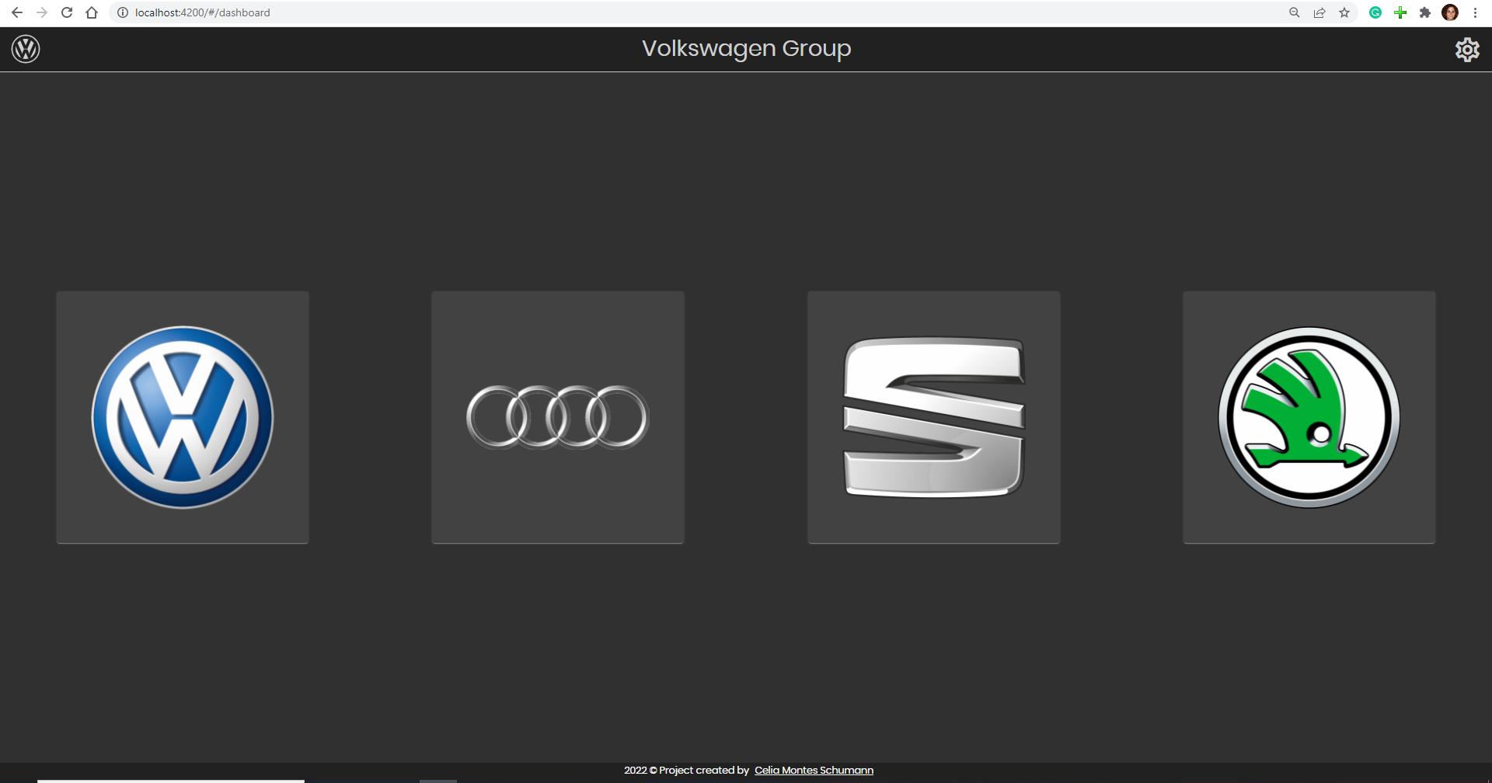1492x783 pixels.
Task: Open the Celia Montes Schumann link
Action: coord(814,770)
